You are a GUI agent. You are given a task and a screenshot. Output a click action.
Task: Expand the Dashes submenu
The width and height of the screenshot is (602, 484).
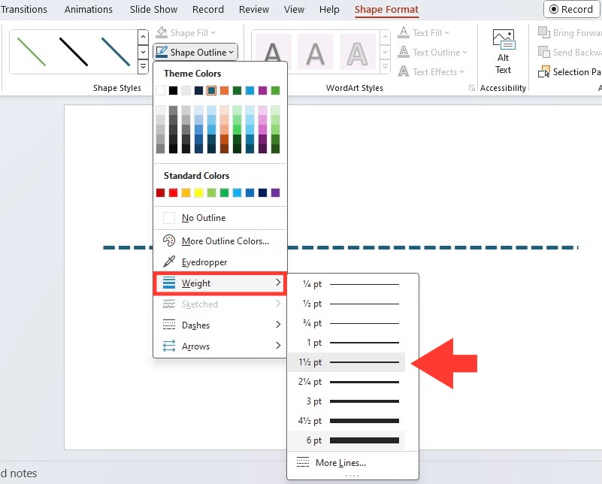tap(220, 325)
